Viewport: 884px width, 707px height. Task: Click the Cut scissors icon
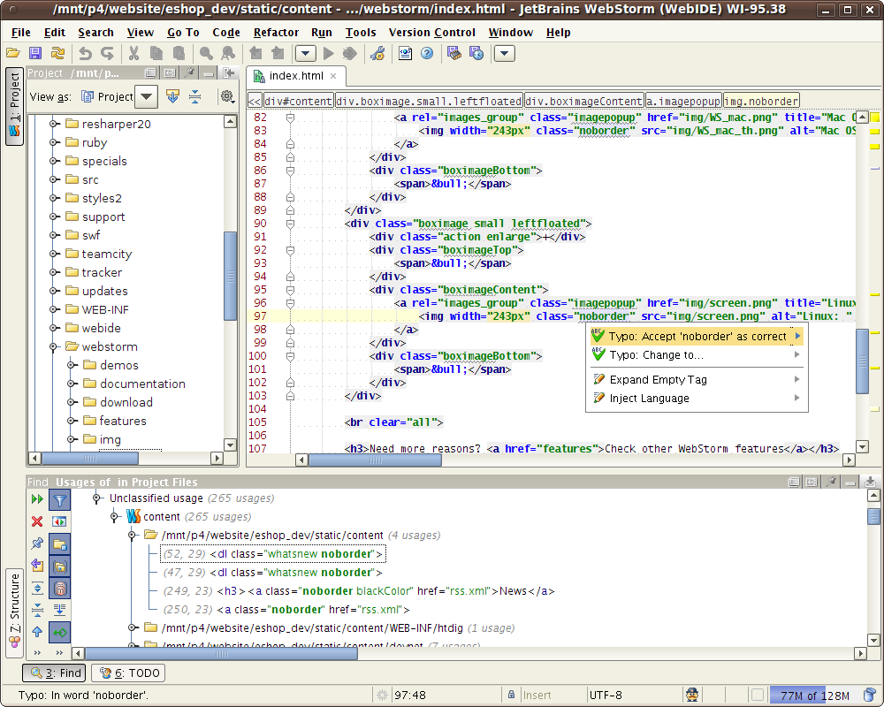[x=135, y=54]
